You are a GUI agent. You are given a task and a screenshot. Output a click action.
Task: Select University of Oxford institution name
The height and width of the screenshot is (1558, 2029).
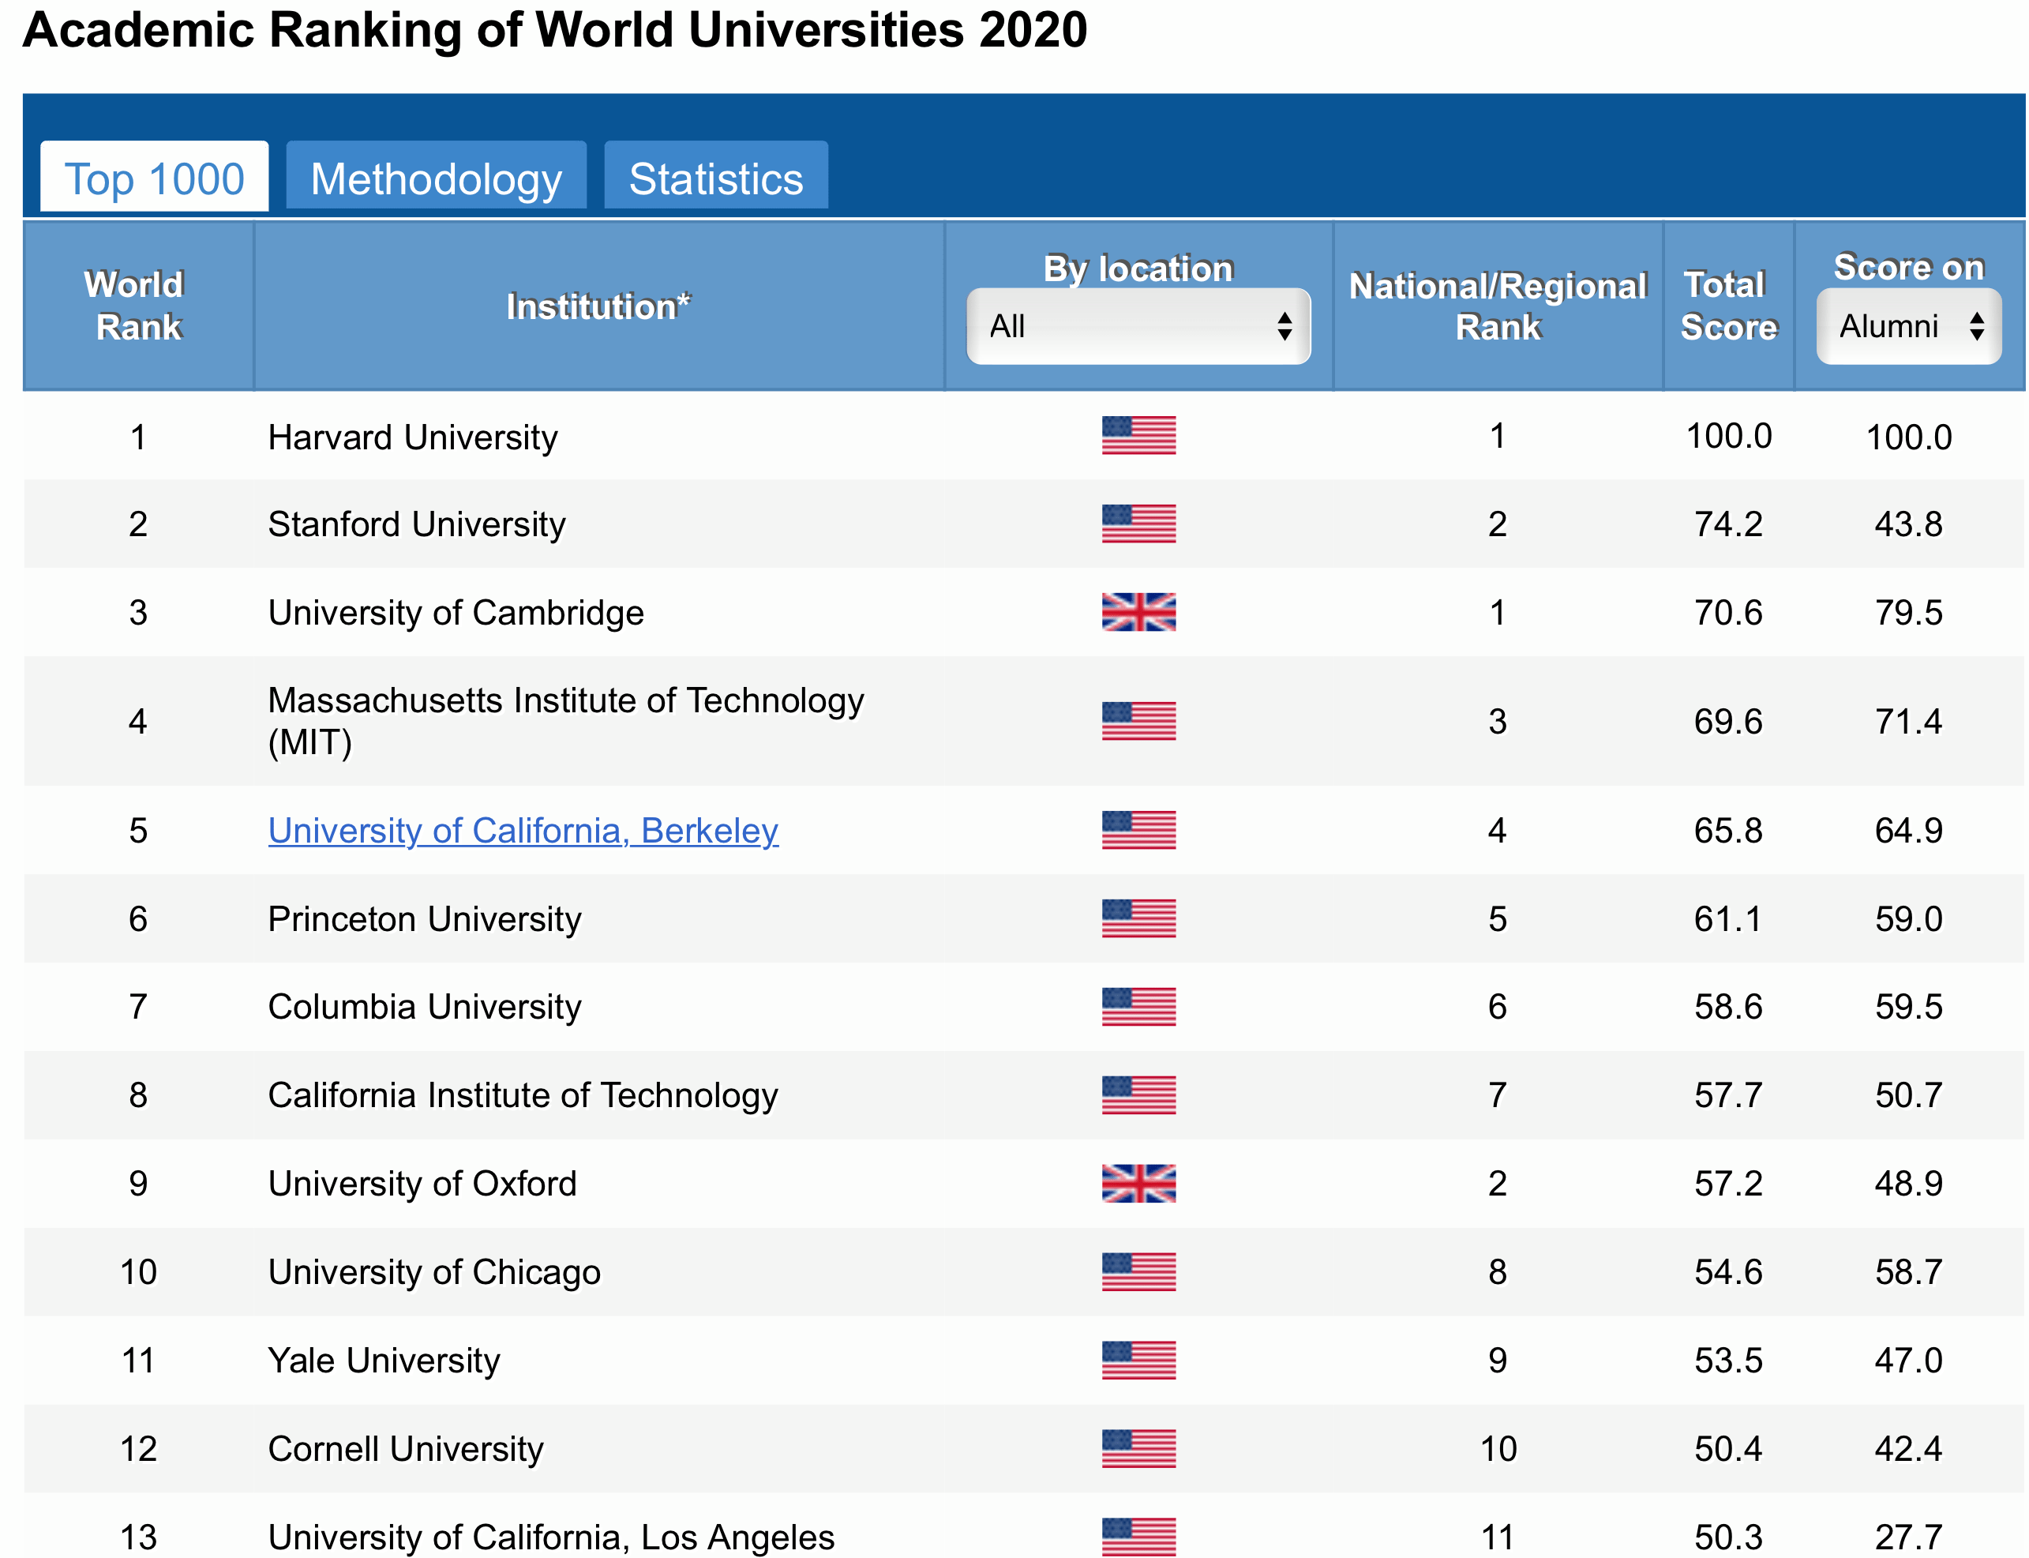422,1184
